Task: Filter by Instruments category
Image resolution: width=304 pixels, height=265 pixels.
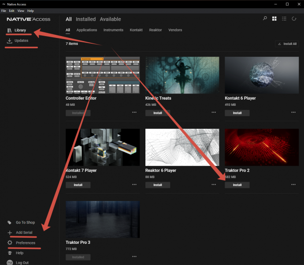Action: [x=113, y=30]
